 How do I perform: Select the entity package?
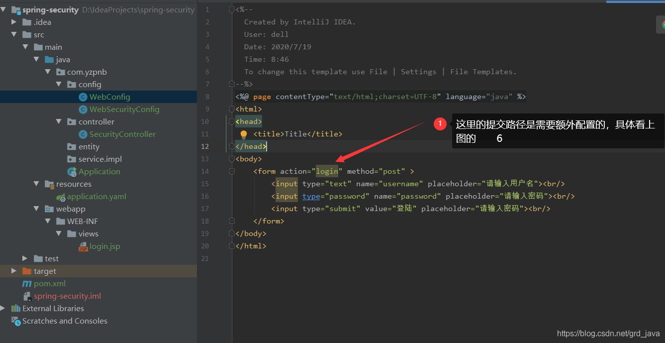coord(89,146)
